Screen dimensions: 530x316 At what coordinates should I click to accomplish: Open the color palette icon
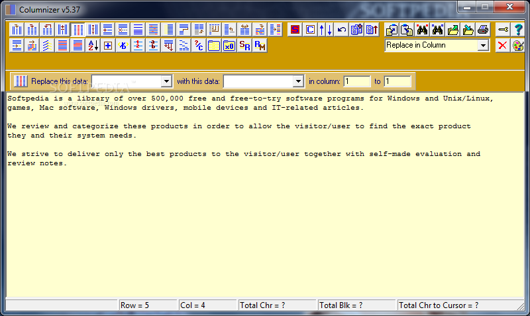point(518,45)
